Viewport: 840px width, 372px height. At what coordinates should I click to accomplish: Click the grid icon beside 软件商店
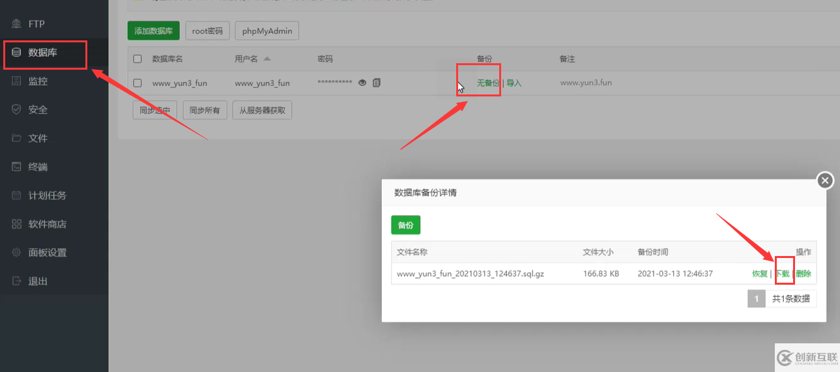click(x=16, y=224)
